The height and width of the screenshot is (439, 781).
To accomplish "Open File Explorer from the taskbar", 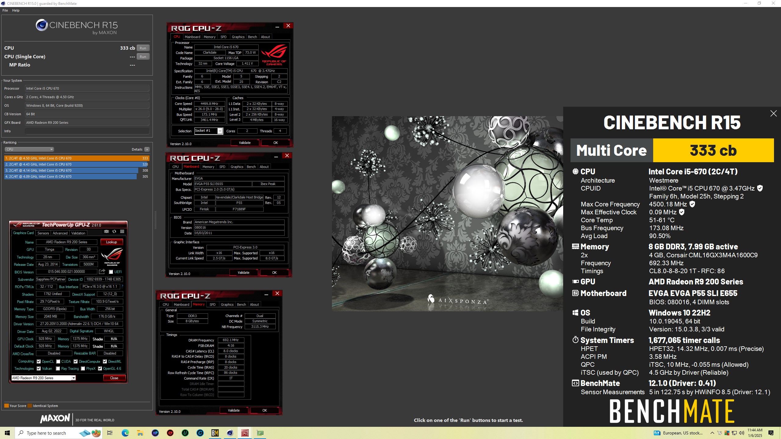I will 140,433.
